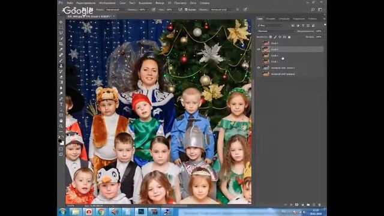Image resolution: width=384 pixels, height=216 pixels.
Task: Open the layer opacity dropdown arrow
Action: click(x=325, y=31)
